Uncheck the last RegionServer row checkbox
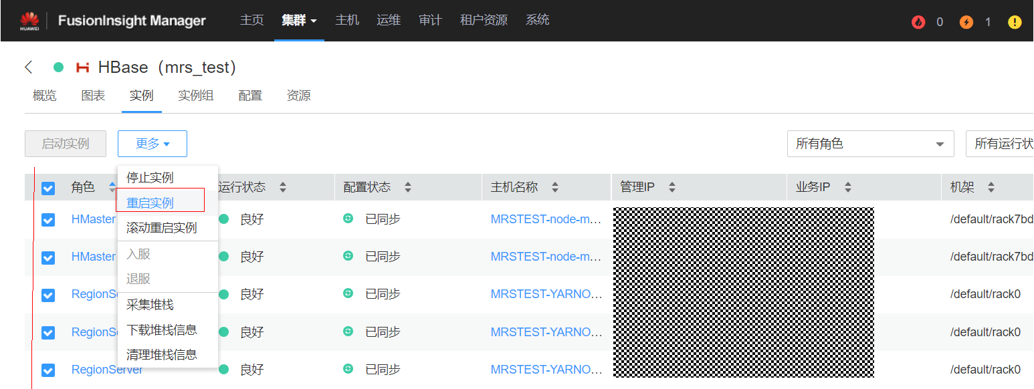Viewport: 1034px width, 389px height. tap(48, 370)
